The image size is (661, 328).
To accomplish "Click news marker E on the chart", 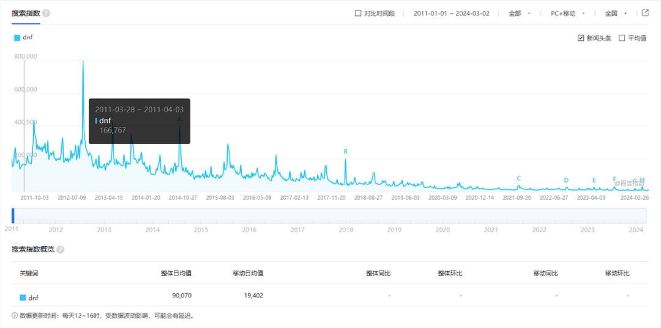I will coord(594,180).
